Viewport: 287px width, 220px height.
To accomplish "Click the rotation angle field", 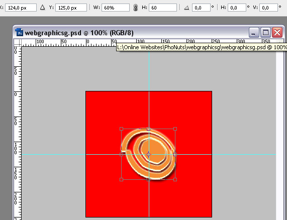I will [201, 8].
